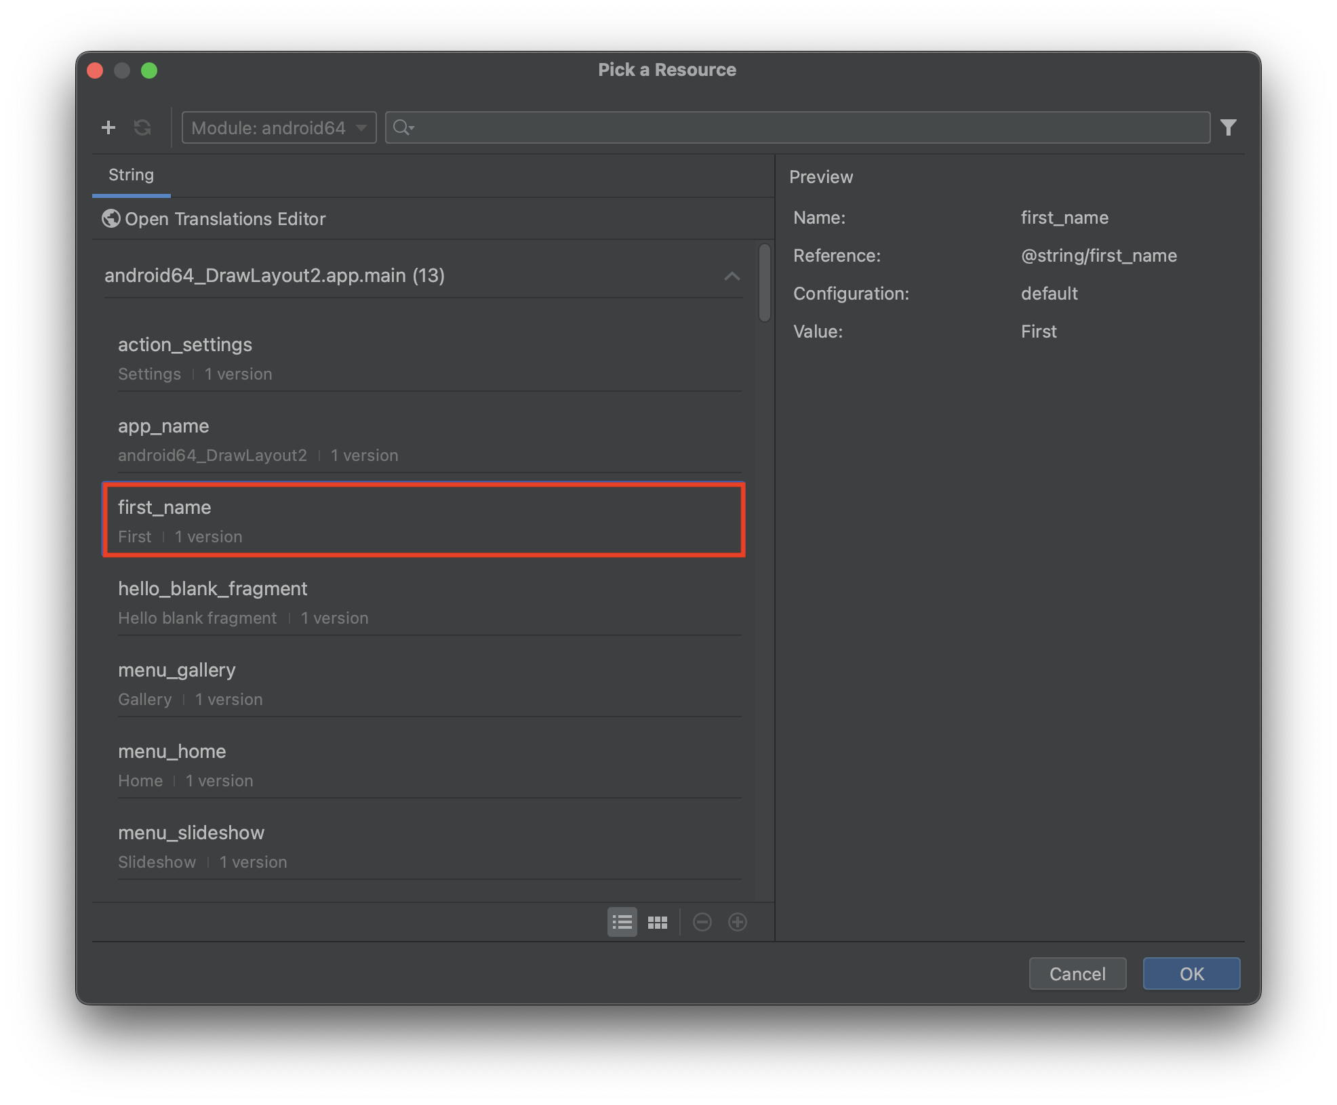This screenshot has height=1105, width=1337.
Task: Switch to grid view mode
Action: click(x=657, y=922)
